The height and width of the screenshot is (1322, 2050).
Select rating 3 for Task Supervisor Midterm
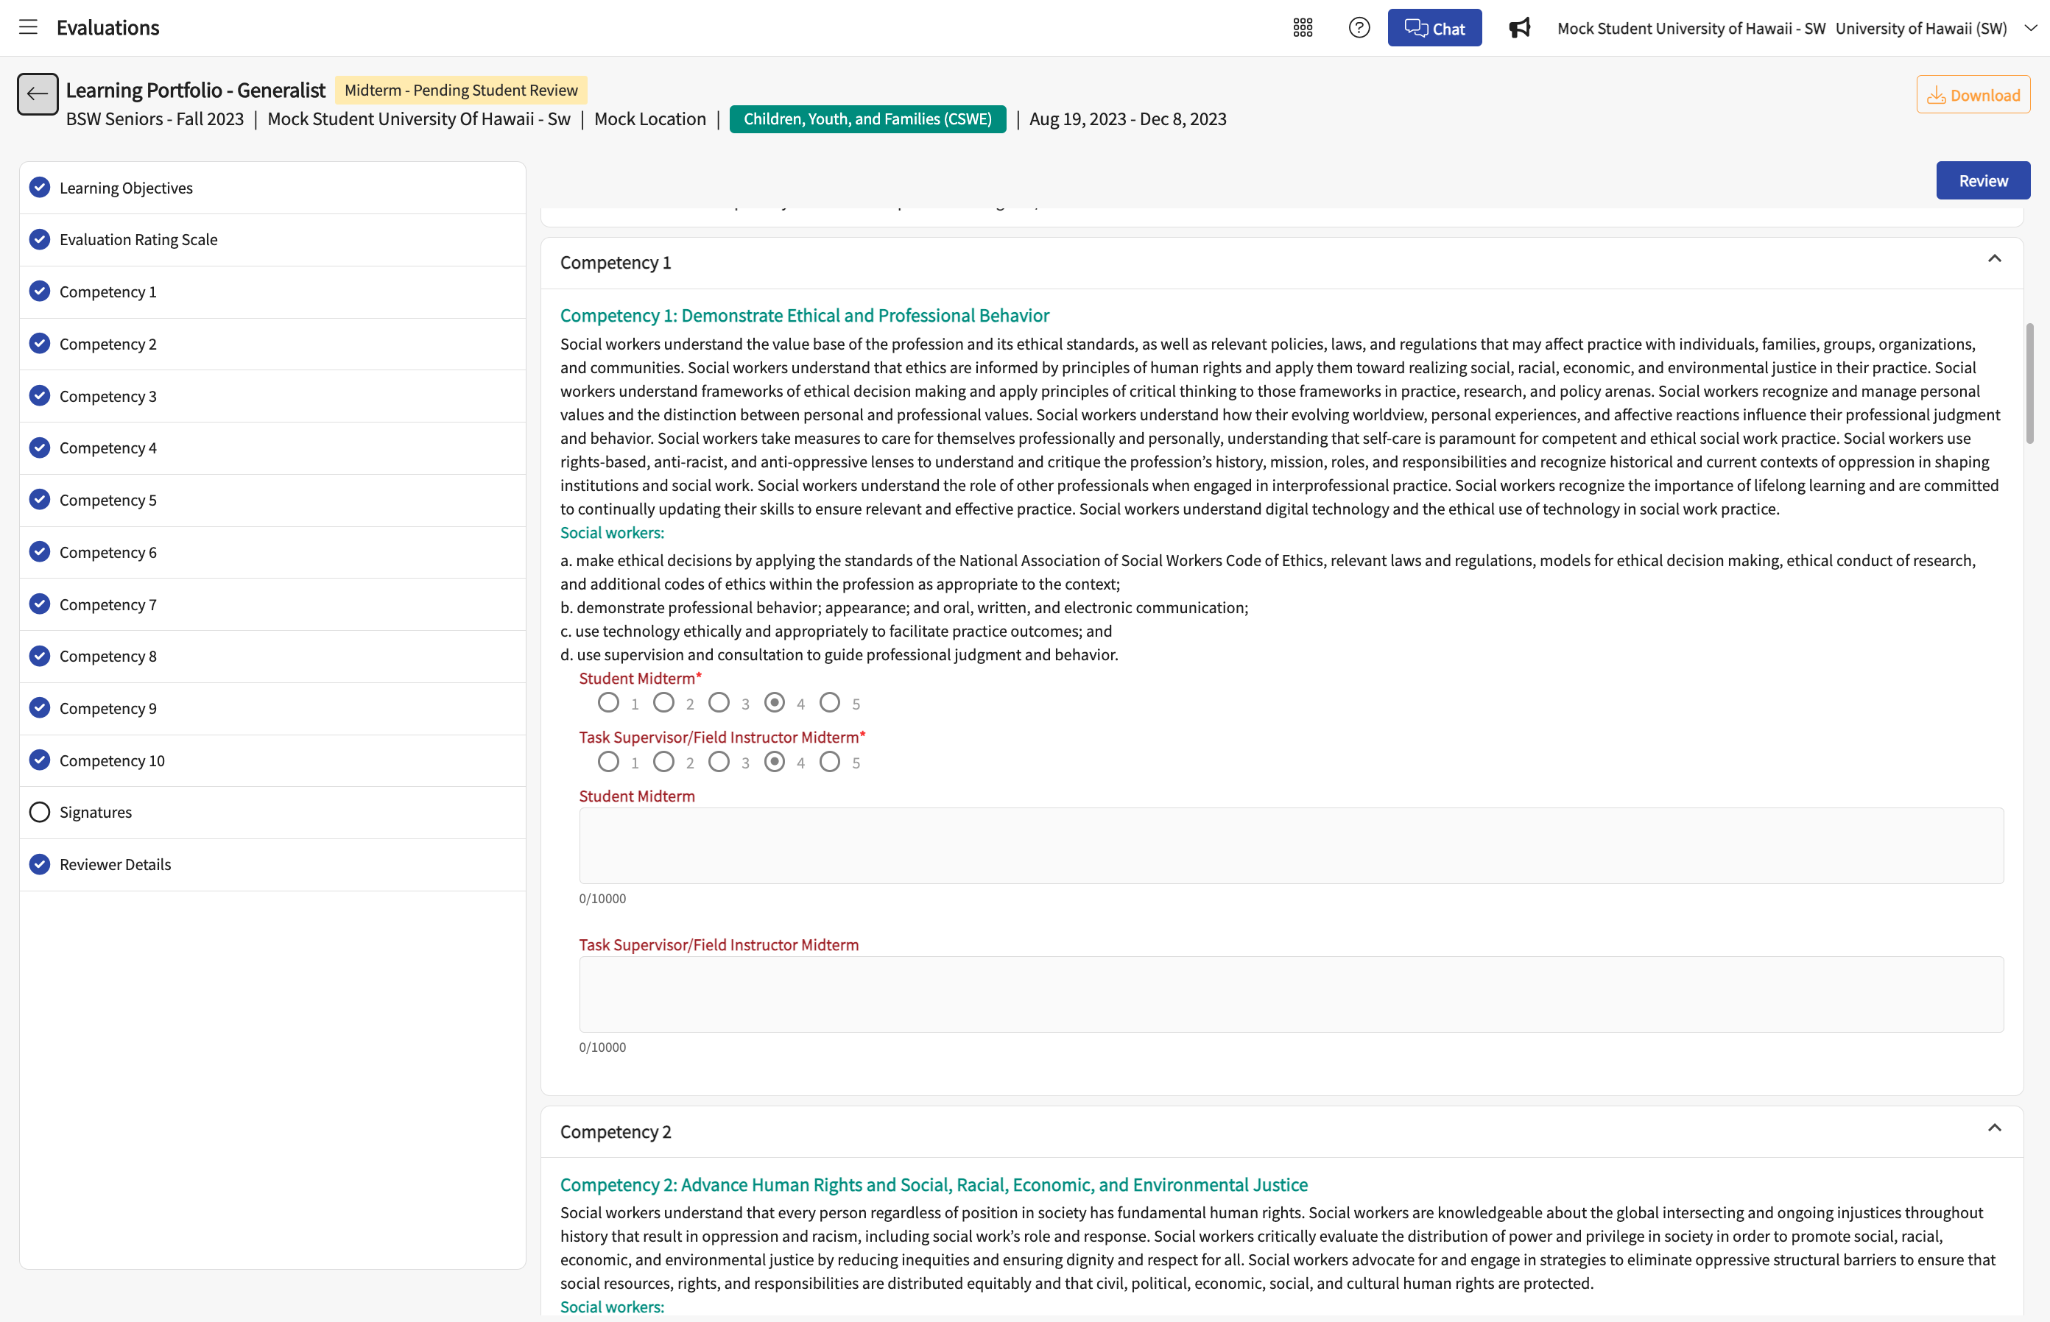(719, 763)
